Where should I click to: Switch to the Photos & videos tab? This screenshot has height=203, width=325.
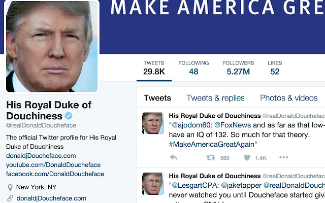[x=289, y=98]
